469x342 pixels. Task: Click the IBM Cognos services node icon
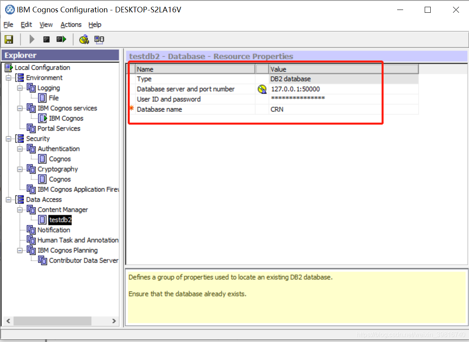[x=31, y=108]
